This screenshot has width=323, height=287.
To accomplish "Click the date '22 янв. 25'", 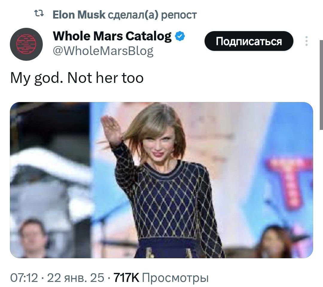I will click(x=76, y=278).
